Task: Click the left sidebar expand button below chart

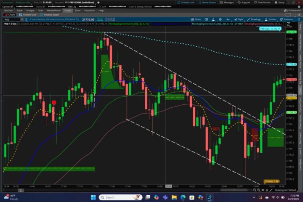Action: point(21,190)
